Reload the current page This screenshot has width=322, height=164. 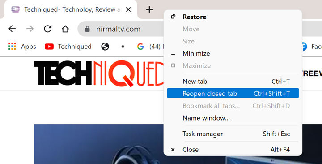48,29
